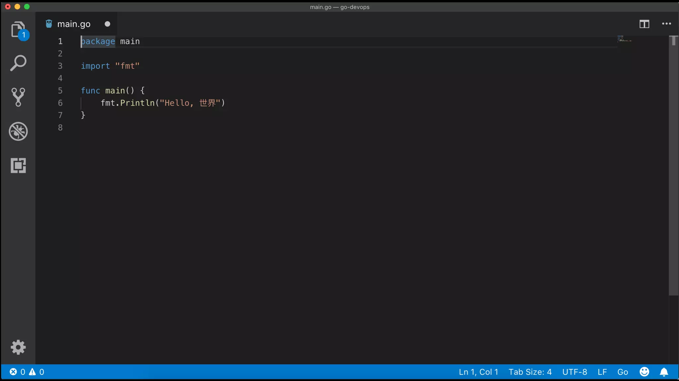Click line number 8 in gutter
This screenshot has height=381, width=679.
(60, 128)
